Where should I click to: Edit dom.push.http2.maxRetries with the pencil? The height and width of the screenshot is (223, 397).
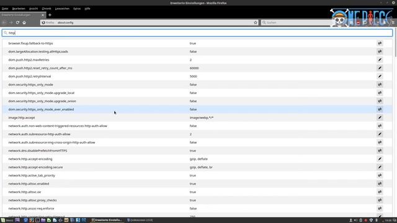click(x=380, y=59)
